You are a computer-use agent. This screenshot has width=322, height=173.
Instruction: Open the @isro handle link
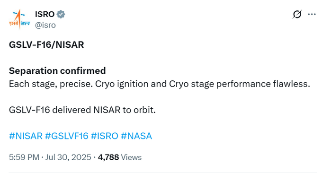[45, 25]
